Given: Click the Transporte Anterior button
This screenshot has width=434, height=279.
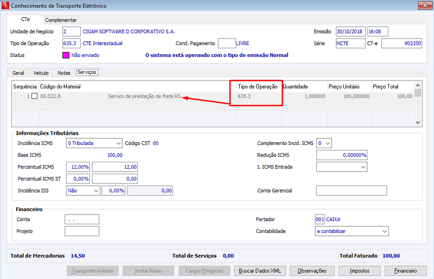Looking at the screenshot, I should [93, 271].
